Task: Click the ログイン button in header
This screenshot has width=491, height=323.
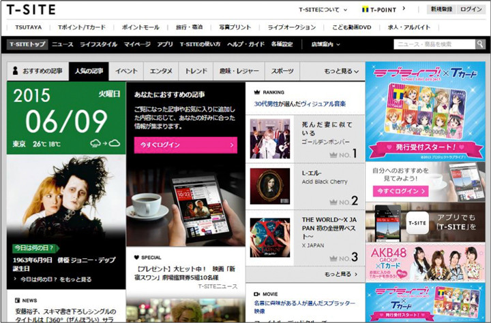Action: tap(471, 10)
